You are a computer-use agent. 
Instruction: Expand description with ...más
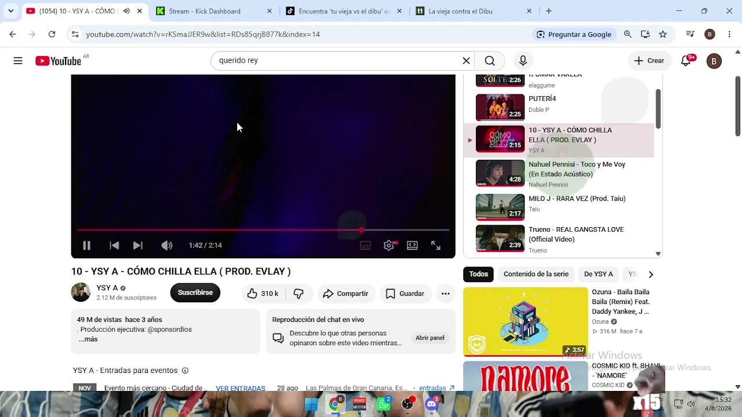click(x=88, y=339)
